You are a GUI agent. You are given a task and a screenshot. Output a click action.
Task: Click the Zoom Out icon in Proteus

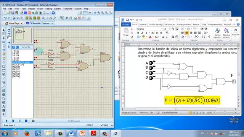[103, 13]
